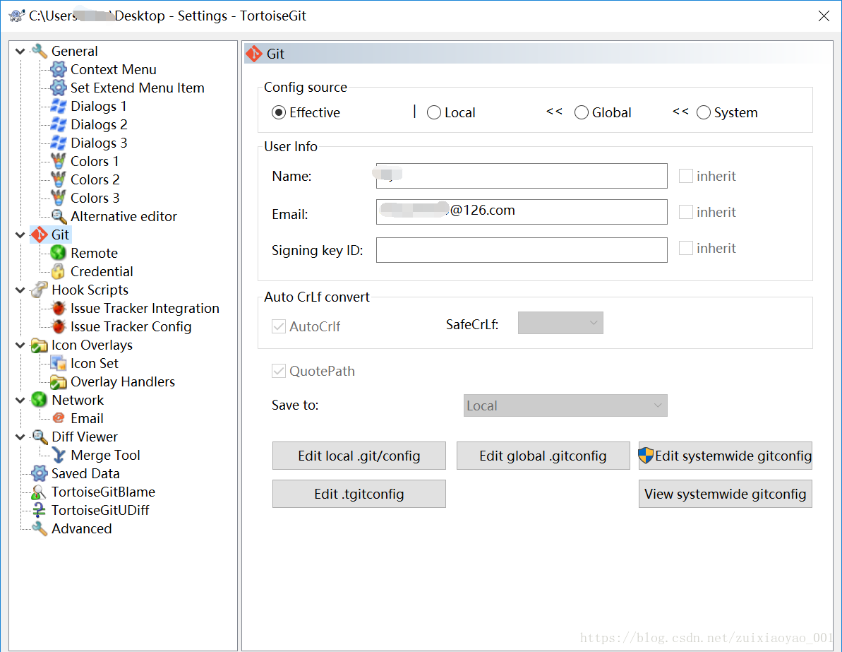Select Credential in the settings tree
842x652 pixels.
pos(102,271)
